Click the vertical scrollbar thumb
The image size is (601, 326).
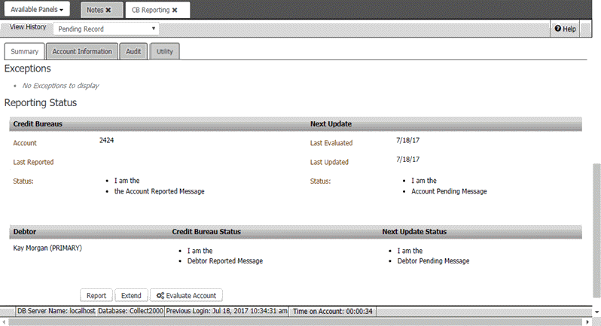pos(596,226)
